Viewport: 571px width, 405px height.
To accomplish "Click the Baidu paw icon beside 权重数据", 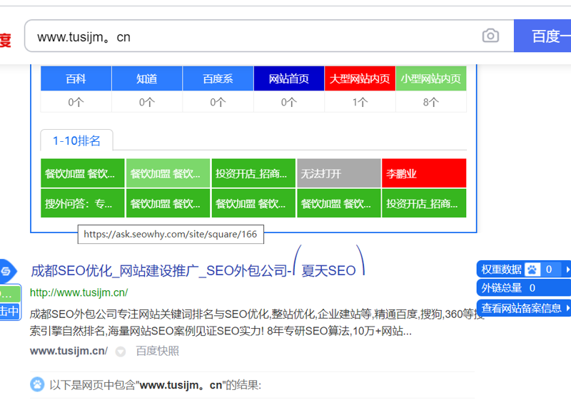I will coord(532,270).
